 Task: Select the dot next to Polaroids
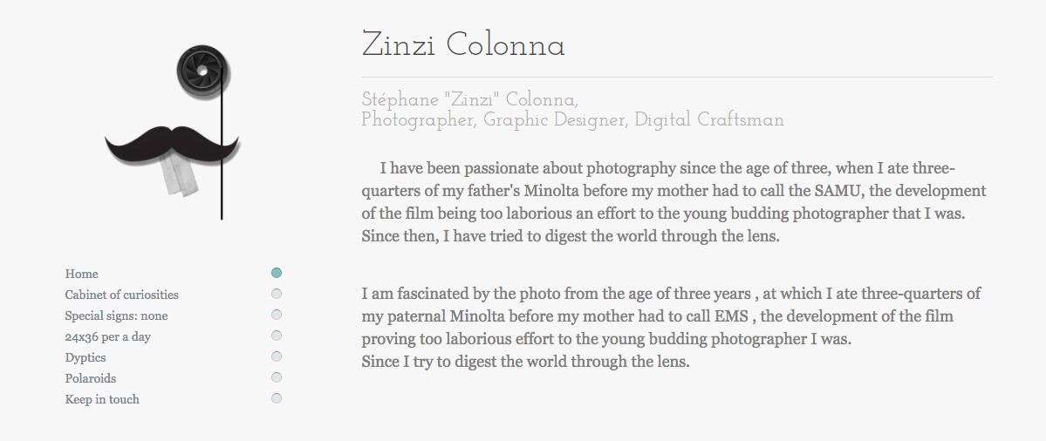(277, 377)
